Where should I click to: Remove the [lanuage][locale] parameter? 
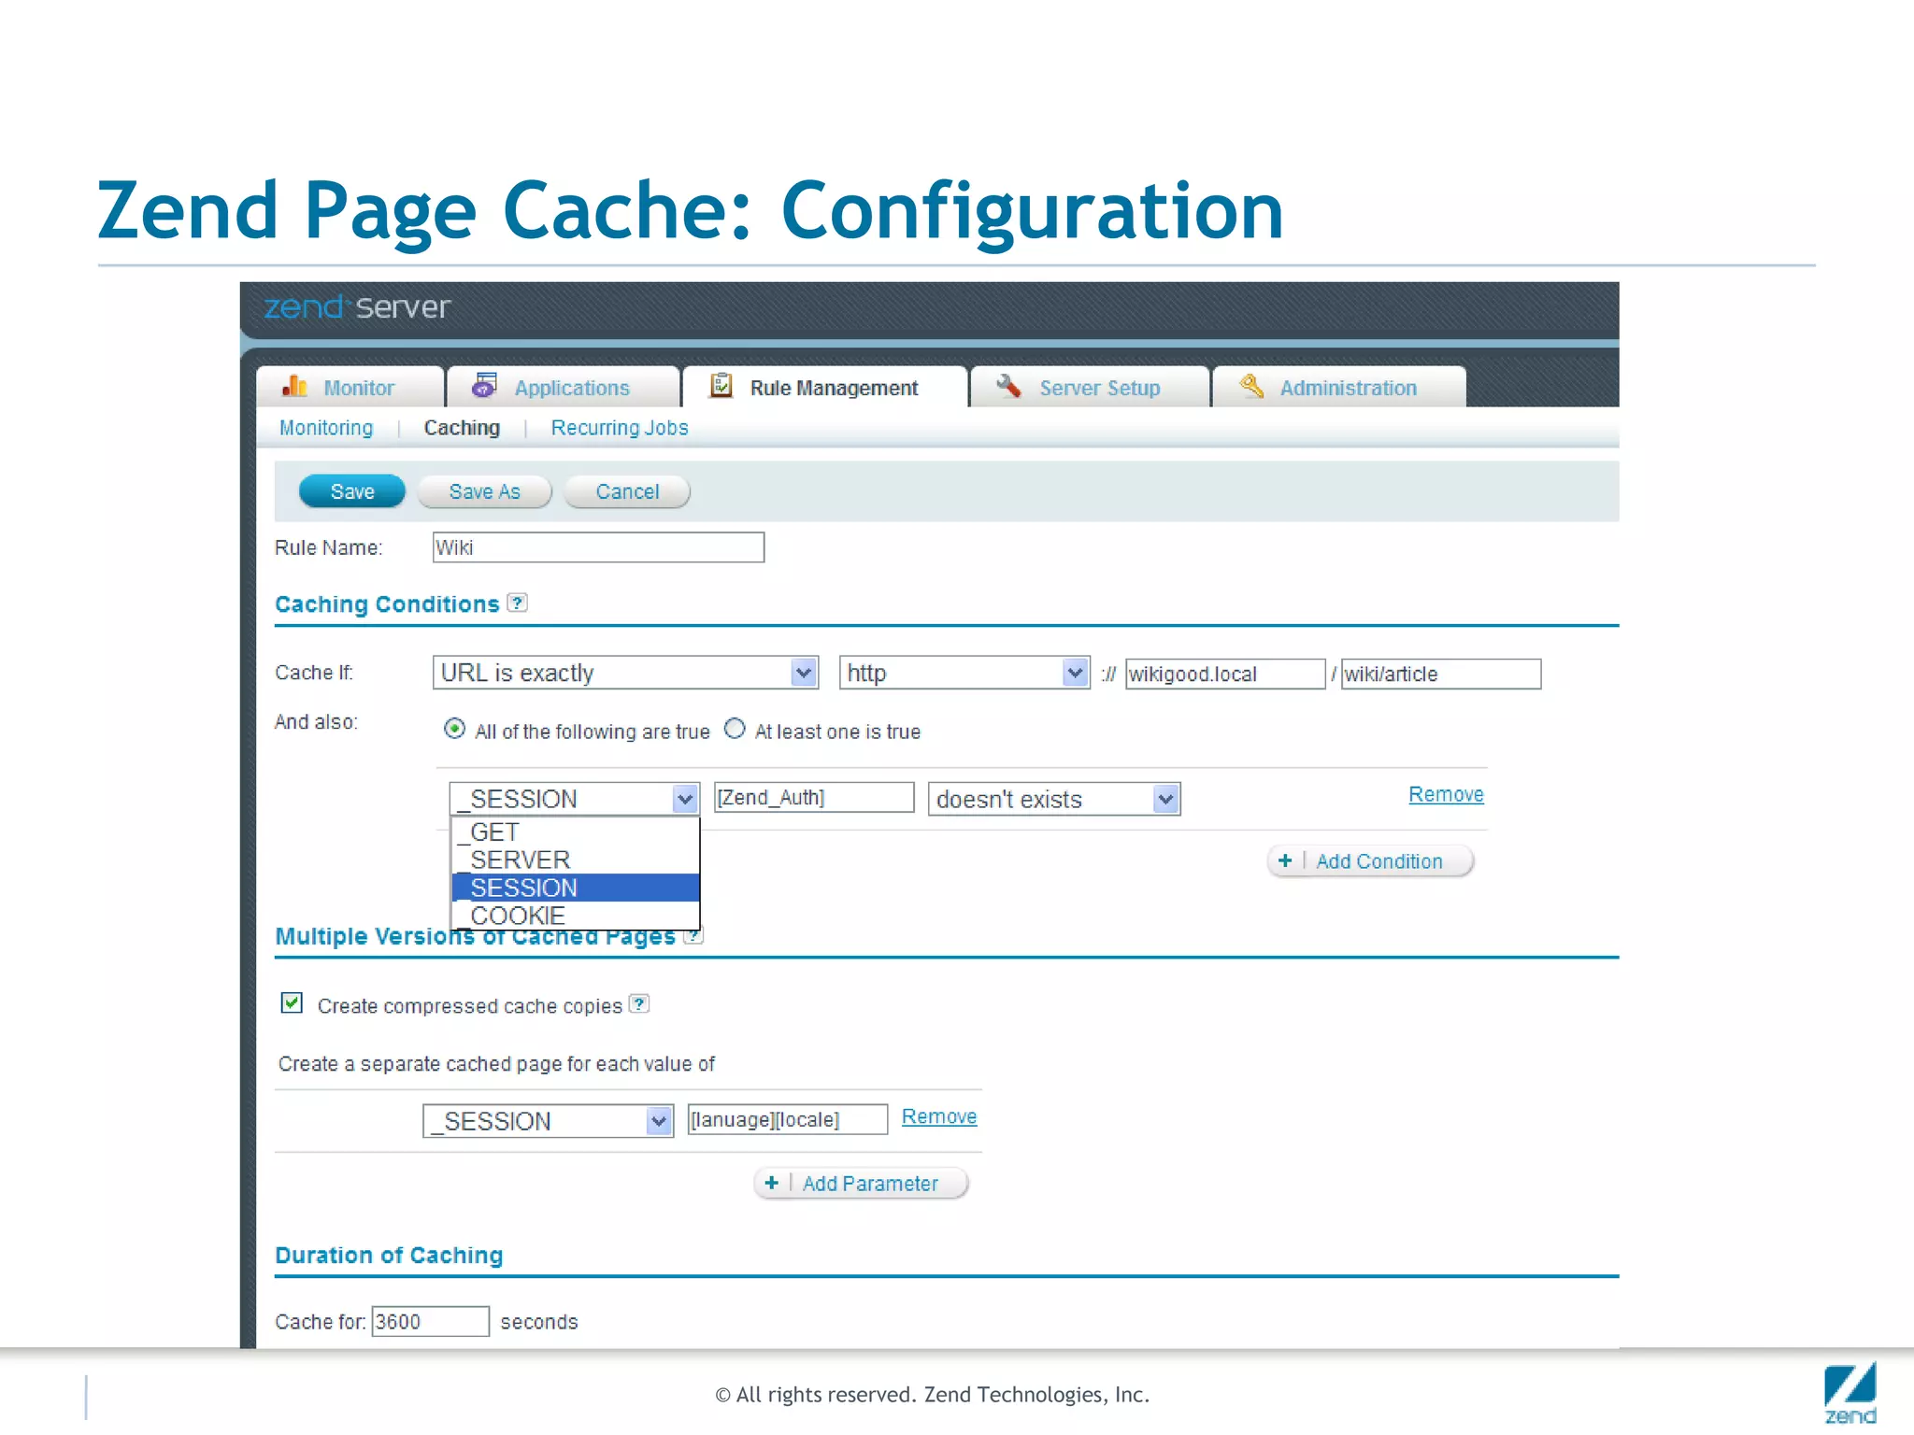pos(939,1116)
